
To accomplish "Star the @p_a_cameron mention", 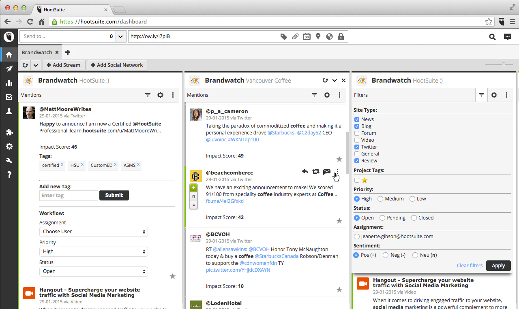I will [339, 159].
